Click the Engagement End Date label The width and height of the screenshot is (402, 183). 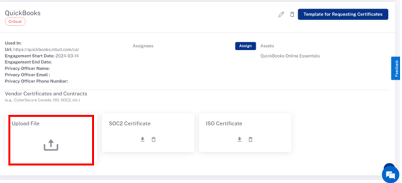pyautogui.click(x=29, y=62)
